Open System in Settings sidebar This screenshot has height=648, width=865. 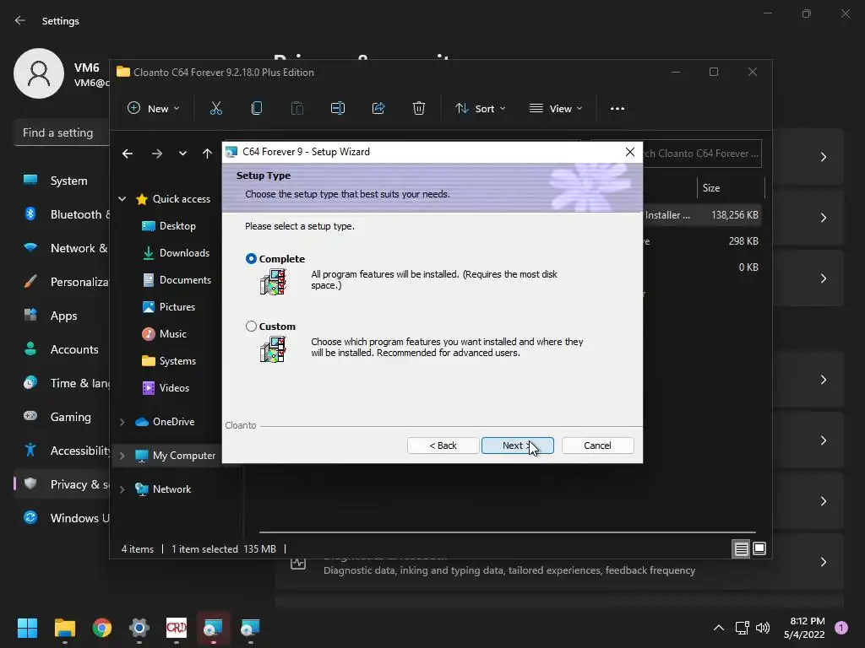click(x=62, y=181)
